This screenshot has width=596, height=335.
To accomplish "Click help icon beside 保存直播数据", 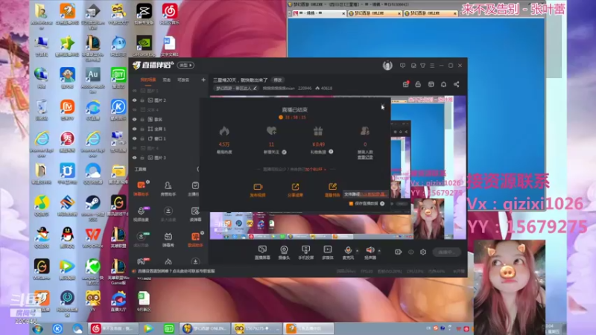I will coord(382,203).
